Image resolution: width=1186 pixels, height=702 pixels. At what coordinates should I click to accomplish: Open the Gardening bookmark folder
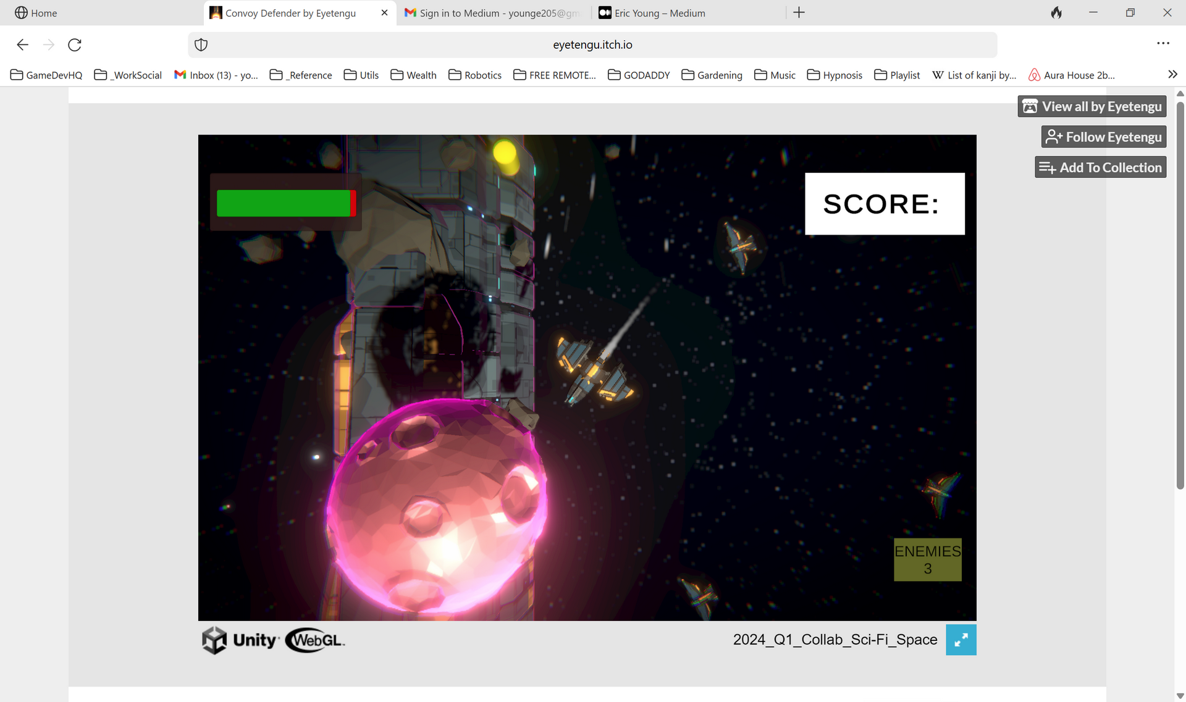click(x=712, y=75)
